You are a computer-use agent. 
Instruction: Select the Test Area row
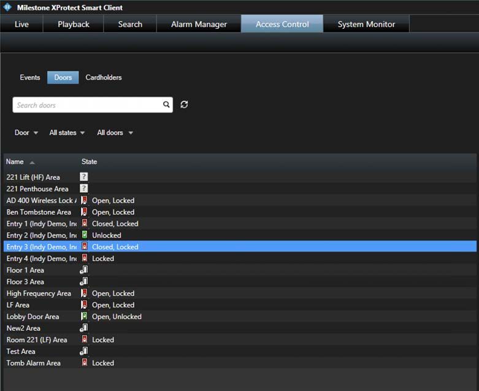pyautogui.click(x=240, y=351)
